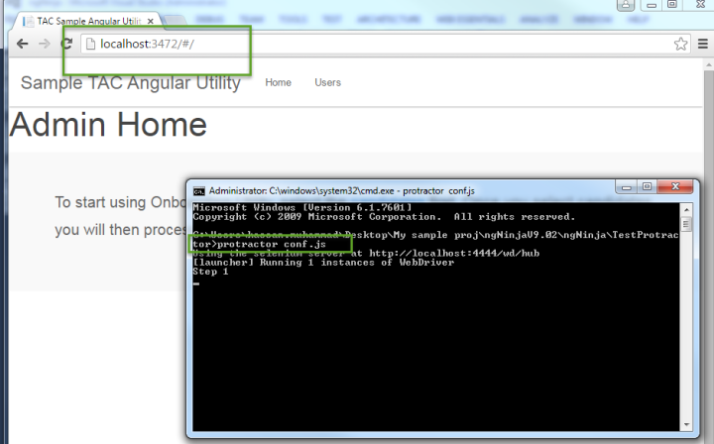Click the Admin Home heading
Image resolution: width=714 pixels, height=444 pixels.
[x=108, y=124]
